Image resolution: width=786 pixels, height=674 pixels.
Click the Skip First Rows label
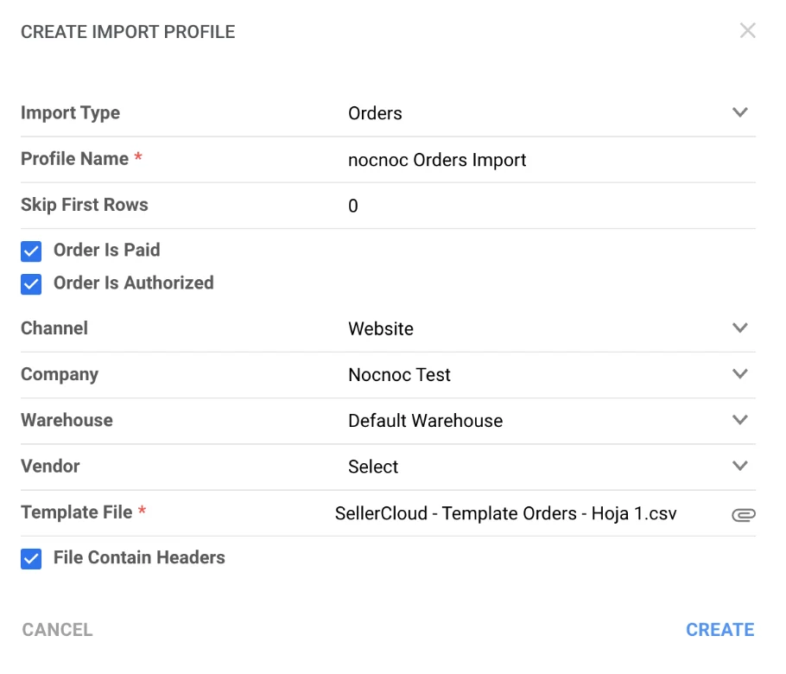point(85,205)
